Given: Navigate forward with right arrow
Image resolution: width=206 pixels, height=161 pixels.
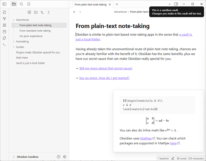Looking at the screenshot, I should pyautogui.click(x=80, y=12).
